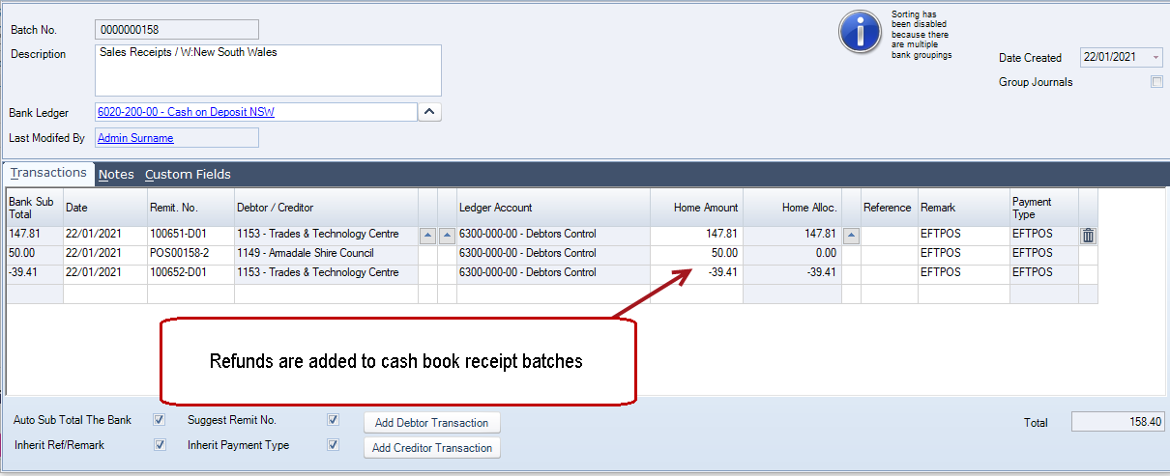Click the Reference column header
The image size is (1170, 476).
(889, 208)
